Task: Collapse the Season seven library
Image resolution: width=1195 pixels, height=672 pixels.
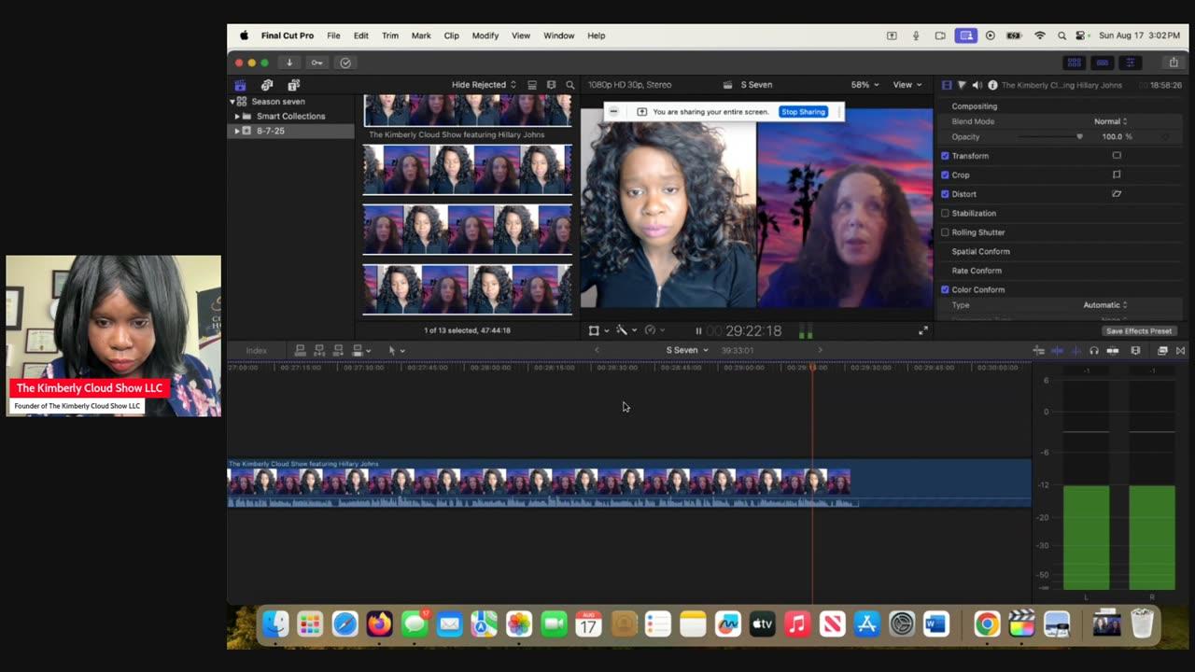Action: pos(232,101)
